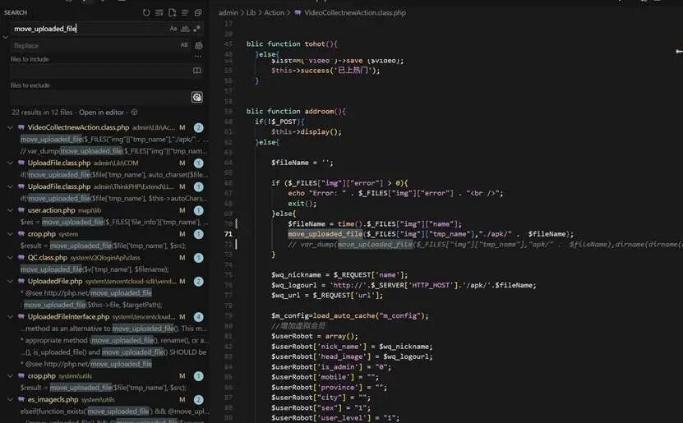Click Replace All icon beside Replace field
This screenshot has width=683, height=423.
click(198, 45)
